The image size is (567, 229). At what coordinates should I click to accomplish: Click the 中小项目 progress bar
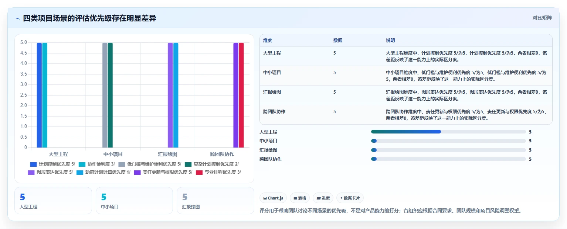pyautogui.click(x=448, y=141)
